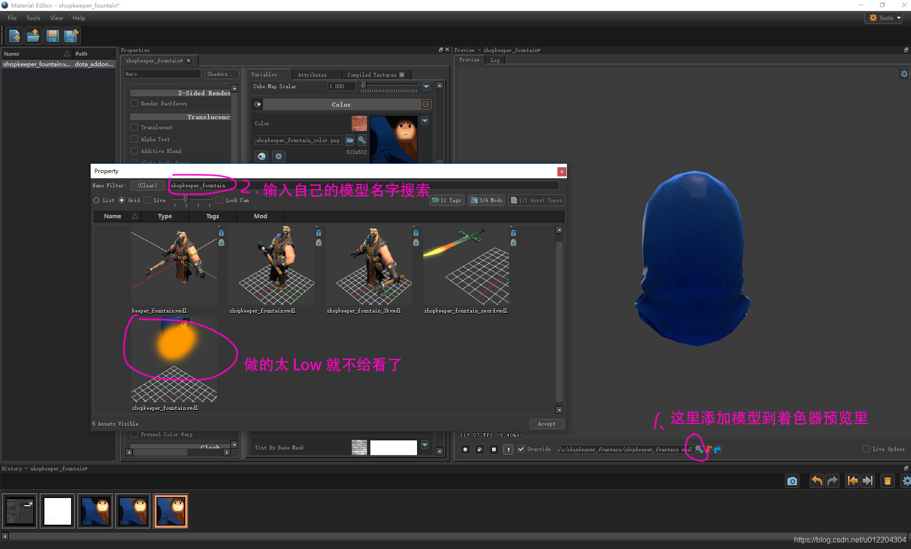Select the Grid view radio button
This screenshot has width=911, height=549.
[122, 200]
